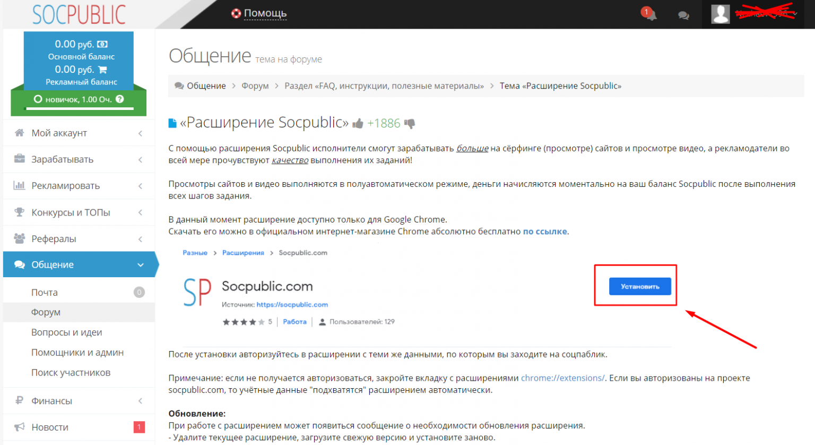Click the thumbs down dislike icon
Screen dimensions: 815x445
pyautogui.click(x=410, y=124)
